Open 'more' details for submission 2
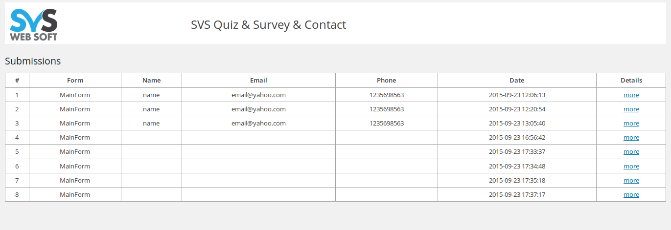Viewport: 671px width, 230px height. pyautogui.click(x=631, y=109)
